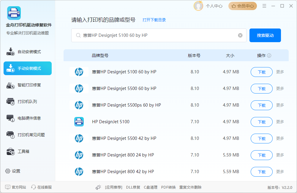Expand 更多 for Designjet 5500 42 row
The height and width of the screenshot is (193, 297).
280,138
